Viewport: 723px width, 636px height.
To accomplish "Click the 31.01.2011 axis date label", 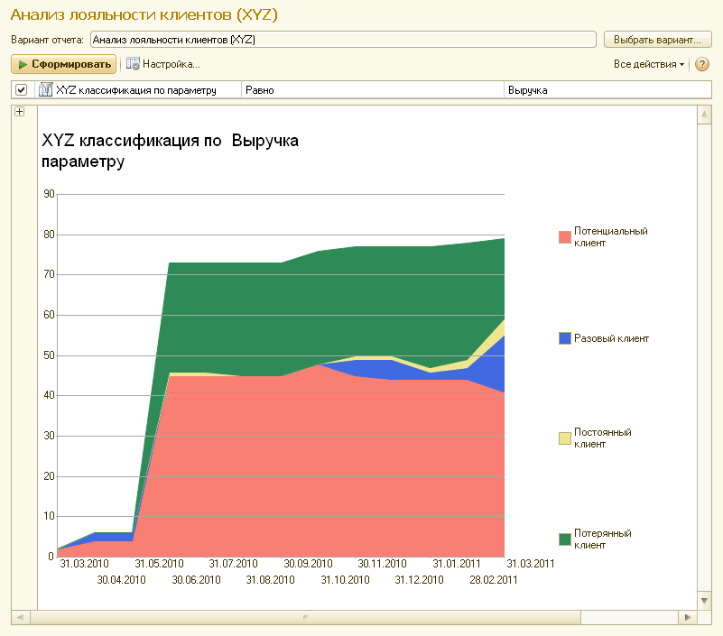I will pyautogui.click(x=457, y=564).
